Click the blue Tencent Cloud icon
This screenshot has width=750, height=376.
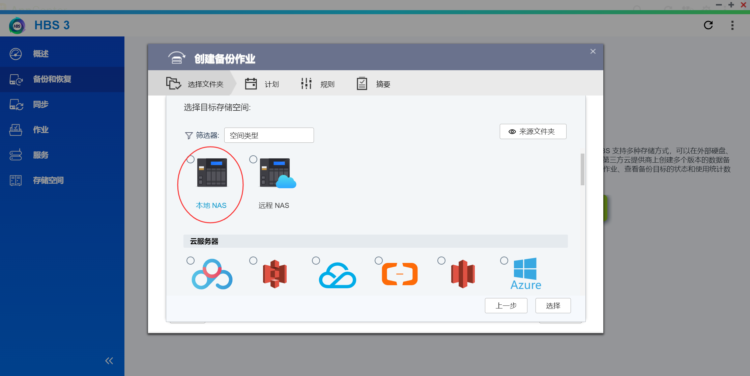338,275
